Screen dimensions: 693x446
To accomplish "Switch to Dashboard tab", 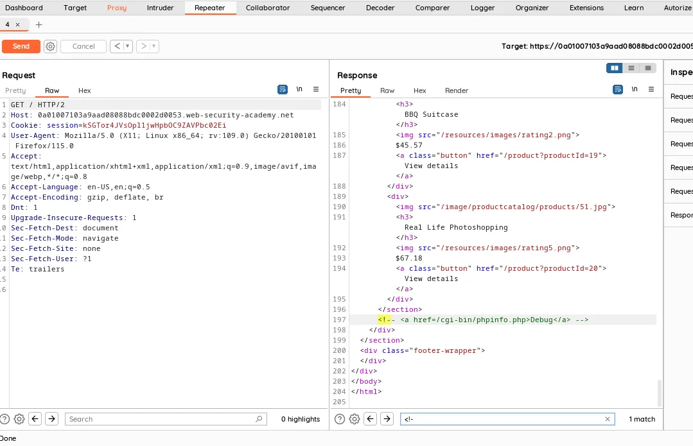I will point(24,8).
